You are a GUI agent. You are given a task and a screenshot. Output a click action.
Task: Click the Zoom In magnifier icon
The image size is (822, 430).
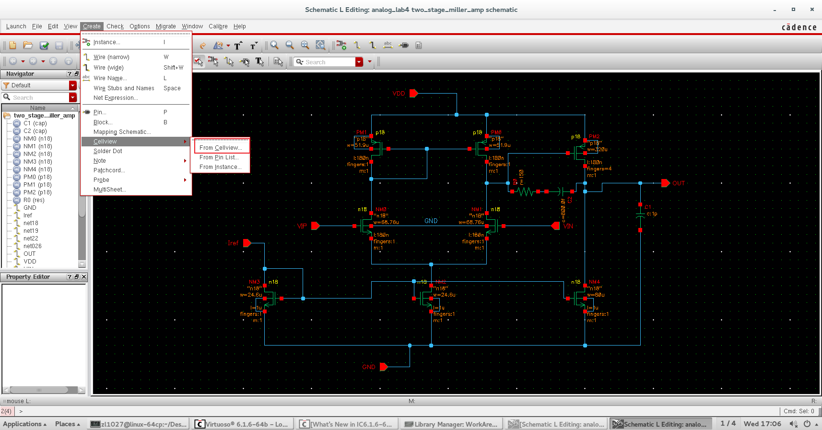click(x=274, y=45)
